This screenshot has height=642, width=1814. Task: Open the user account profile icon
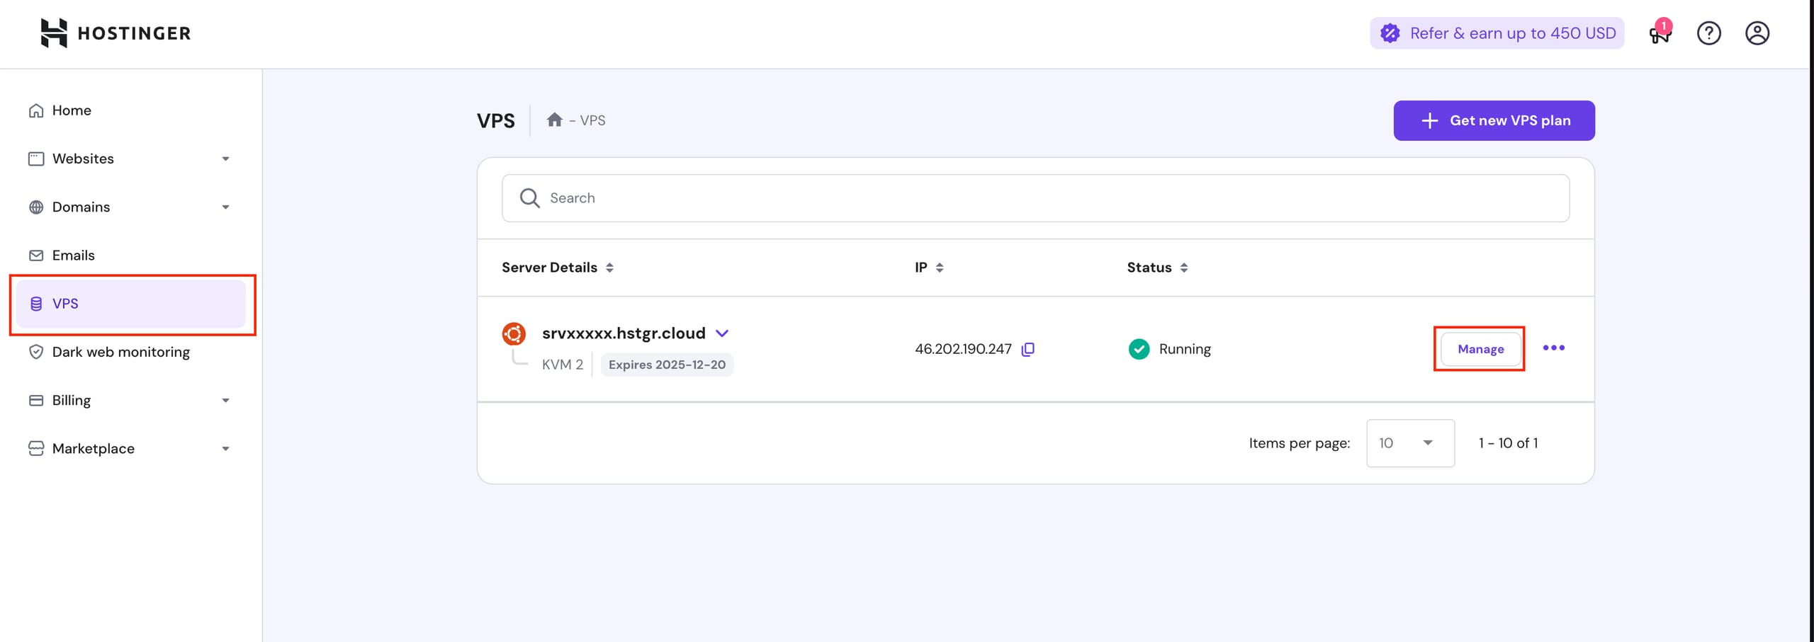(1757, 33)
